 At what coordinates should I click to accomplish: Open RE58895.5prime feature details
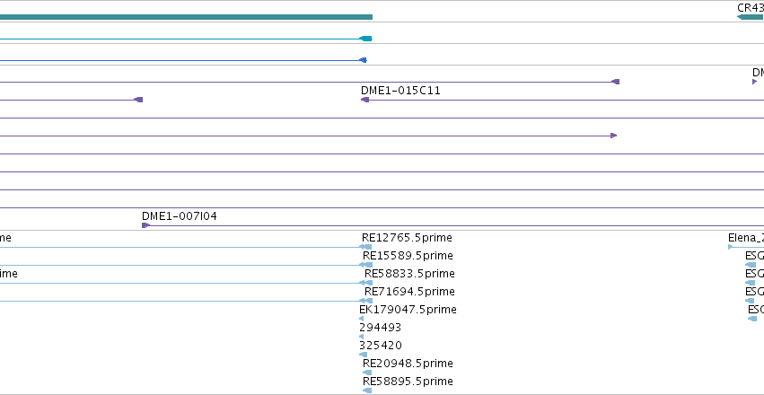point(408,382)
